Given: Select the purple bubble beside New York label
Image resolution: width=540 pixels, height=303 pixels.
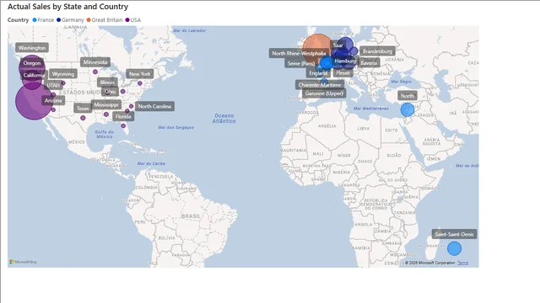Looking at the screenshot, I should pos(140,83).
